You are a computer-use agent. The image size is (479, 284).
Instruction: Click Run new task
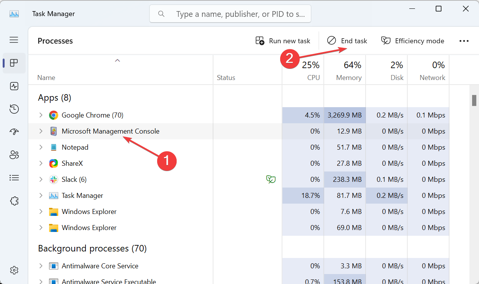point(283,41)
